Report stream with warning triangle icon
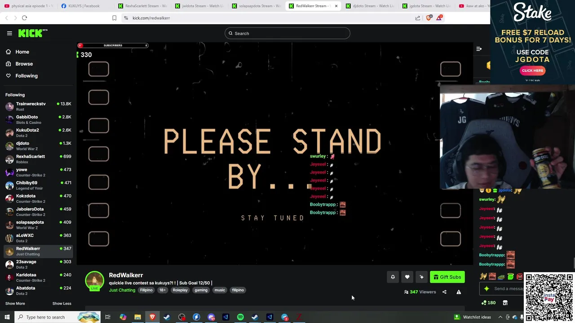The image size is (575, 323). click(x=459, y=292)
